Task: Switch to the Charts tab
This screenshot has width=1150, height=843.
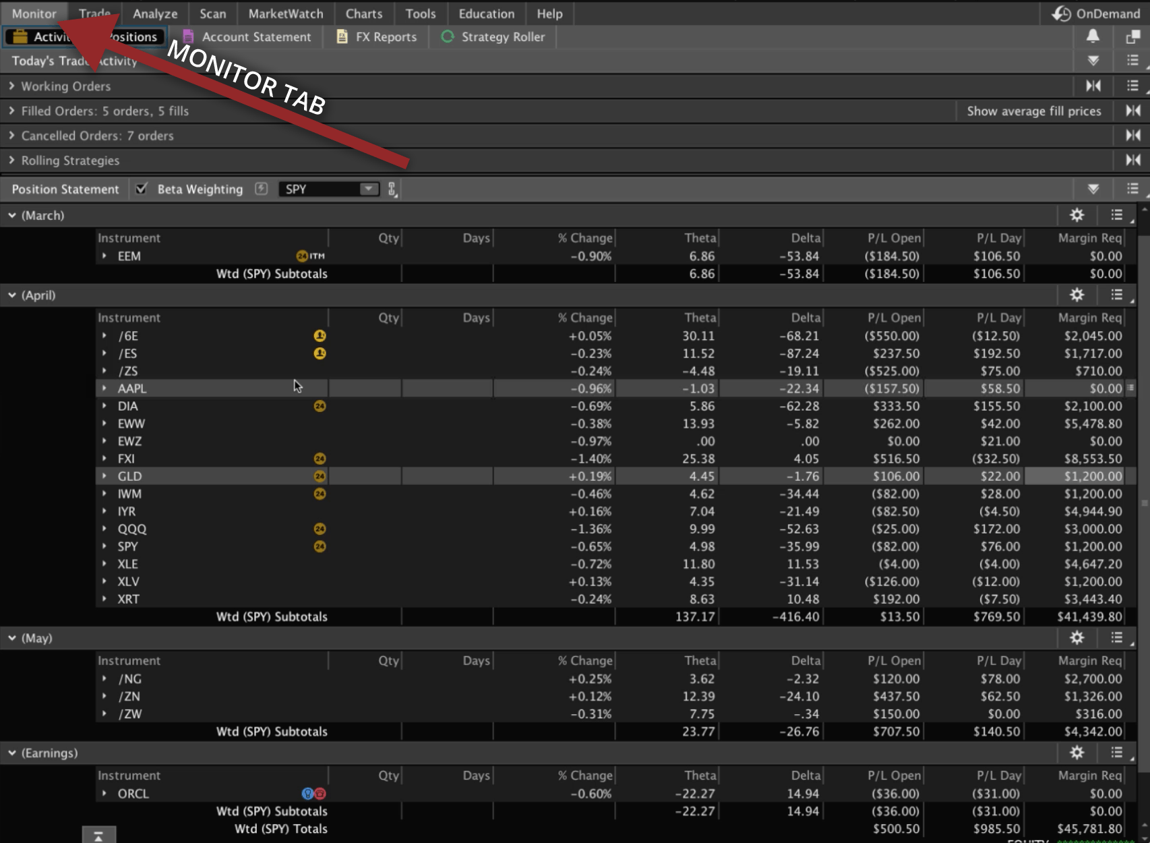Action: [x=364, y=13]
